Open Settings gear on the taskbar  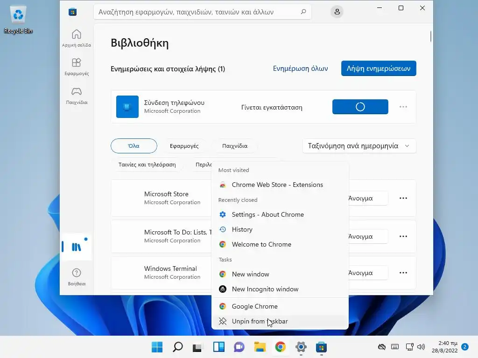pyautogui.click(x=301, y=347)
